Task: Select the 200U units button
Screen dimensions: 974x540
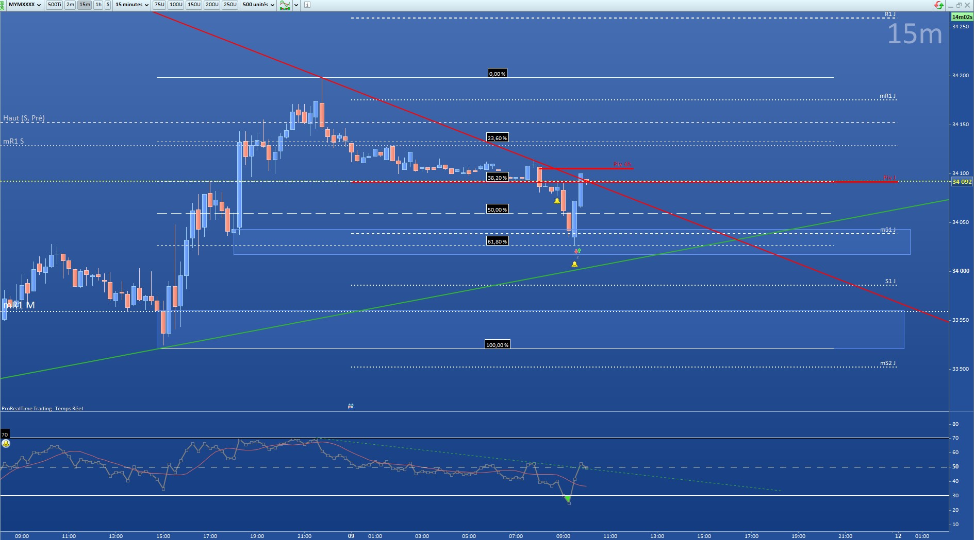Action: click(x=212, y=5)
